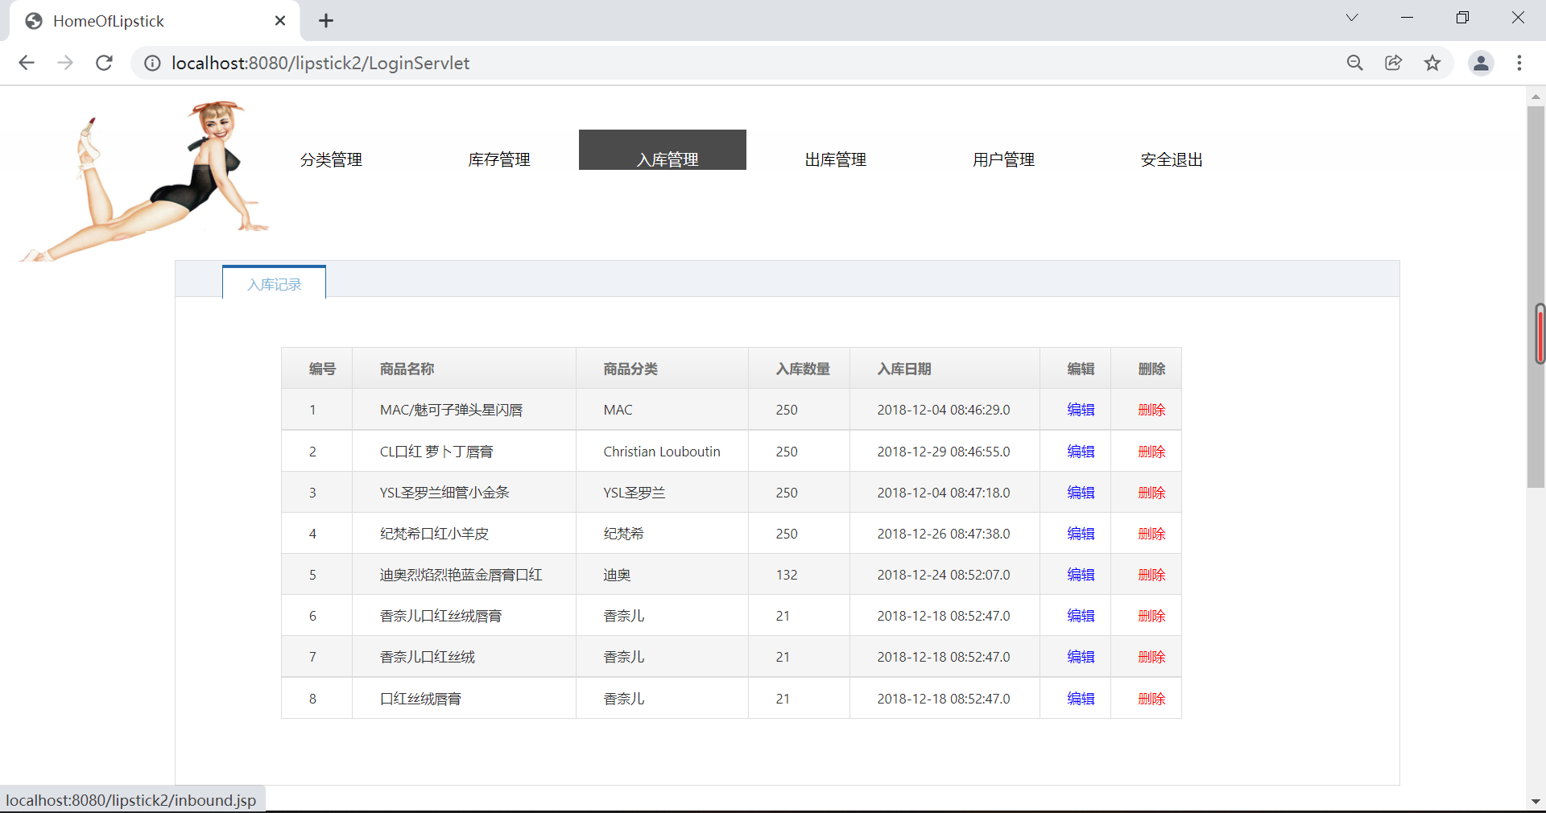Click the scrollbar up arrow
This screenshot has height=813, width=1546.
click(1536, 96)
